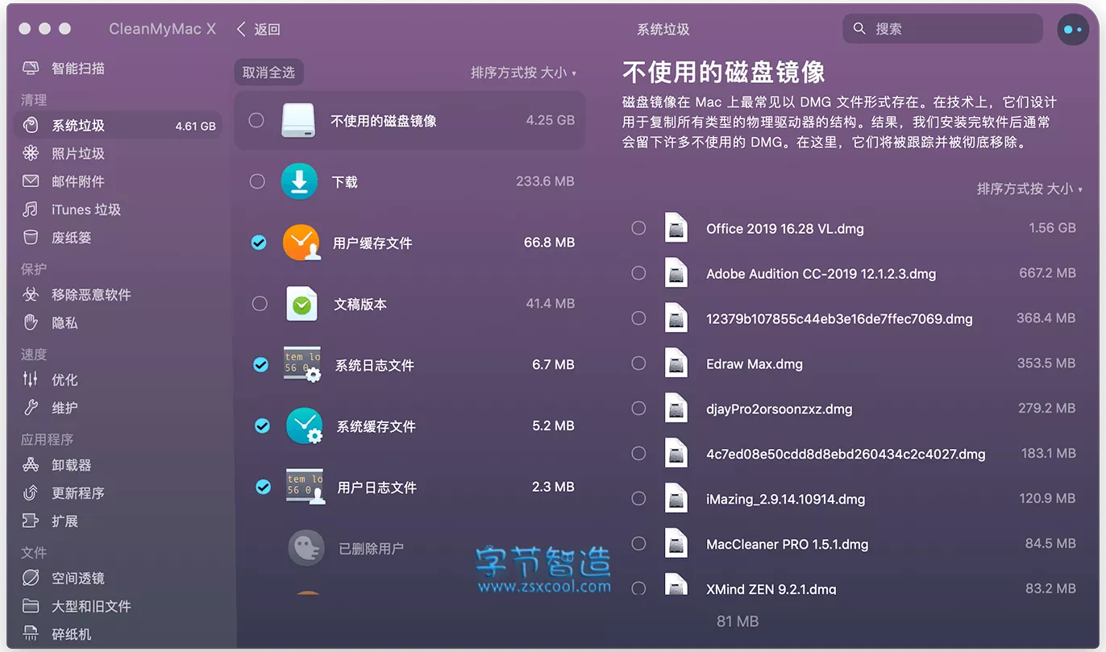Select the iMazing_2.9.14.10914.dmg checkbox
Screen dimensions: 1106x652
click(638, 499)
